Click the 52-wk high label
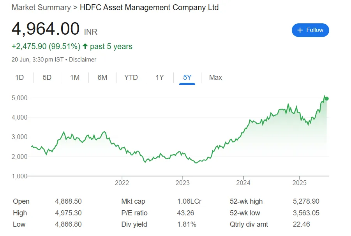 pos(246,201)
